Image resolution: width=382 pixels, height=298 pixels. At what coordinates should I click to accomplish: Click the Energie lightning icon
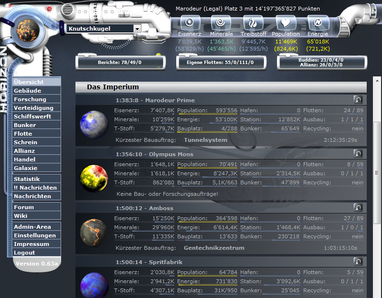click(318, 22)
